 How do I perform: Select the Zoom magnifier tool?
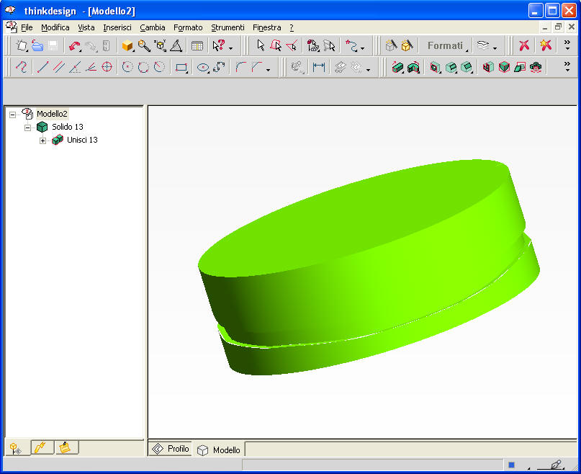pyautogui.click(x=144, y=45)
